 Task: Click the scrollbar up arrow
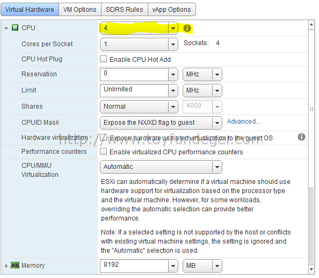(x=311, y=25)
